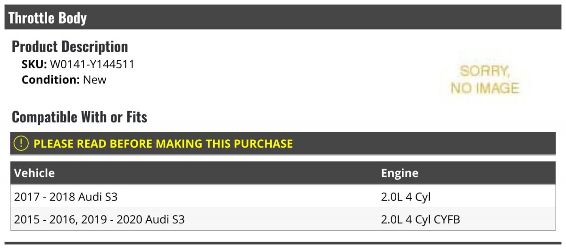Click the 2.0L 4 Cyl CYFB engine cell
The width and height of the screenshot is (566, 249).
click(421, 219)
